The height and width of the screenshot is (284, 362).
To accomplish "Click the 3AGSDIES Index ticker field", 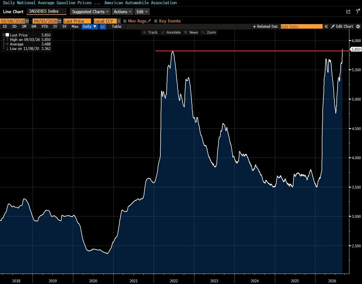I will point(47,11).
